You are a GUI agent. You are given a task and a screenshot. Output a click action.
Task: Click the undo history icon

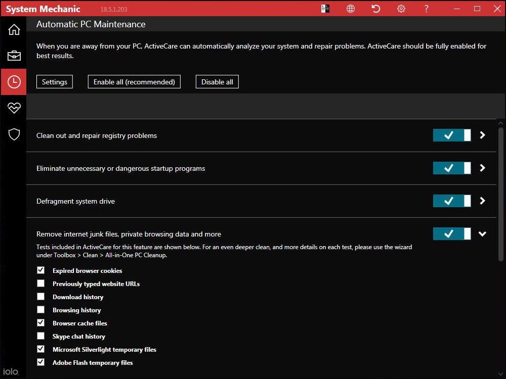click(x=375, y=9)
